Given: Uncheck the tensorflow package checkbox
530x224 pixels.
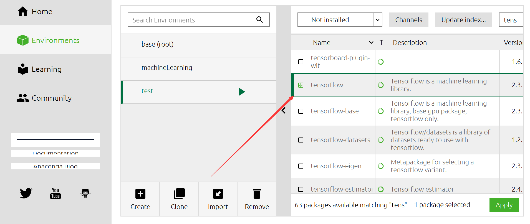Looking at the screenshot, I should pos(301,85).
